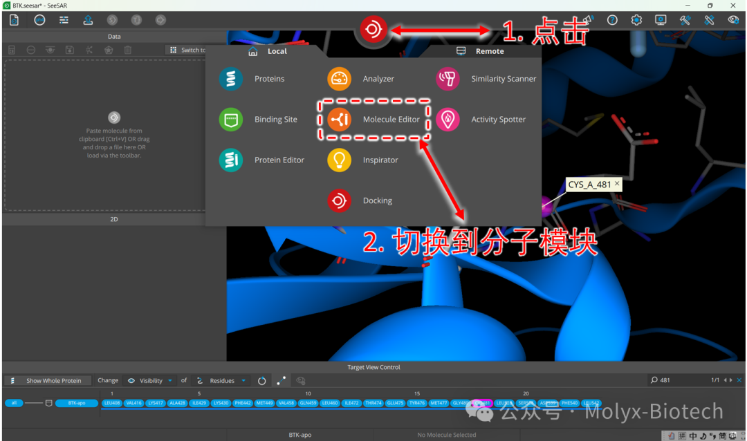Click the red mode selector button at top center

[x=373, y=30]
